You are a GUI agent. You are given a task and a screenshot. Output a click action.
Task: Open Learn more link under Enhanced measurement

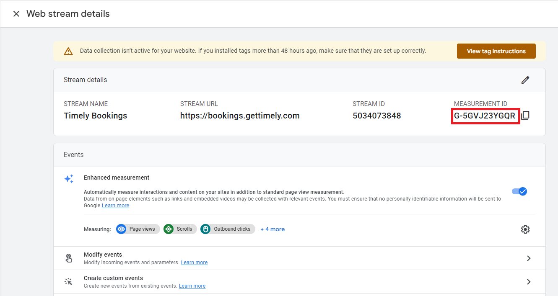(115, 206)
